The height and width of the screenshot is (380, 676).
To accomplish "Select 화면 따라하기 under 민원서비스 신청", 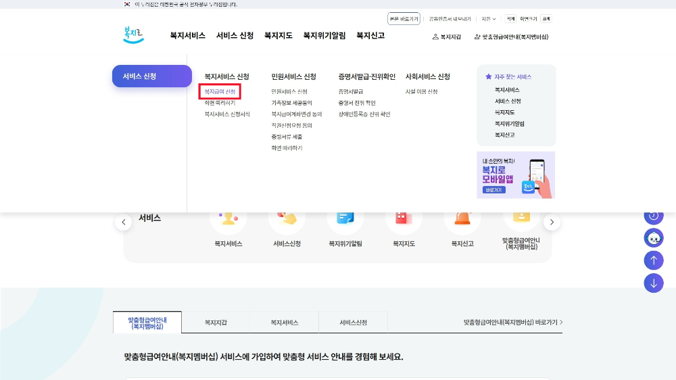I will (x=287, y=147).
